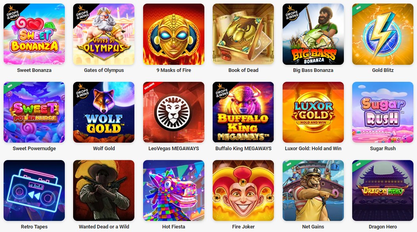Open the LeoVegas MEGAWAYS lion logo tile

click(174, 112)
